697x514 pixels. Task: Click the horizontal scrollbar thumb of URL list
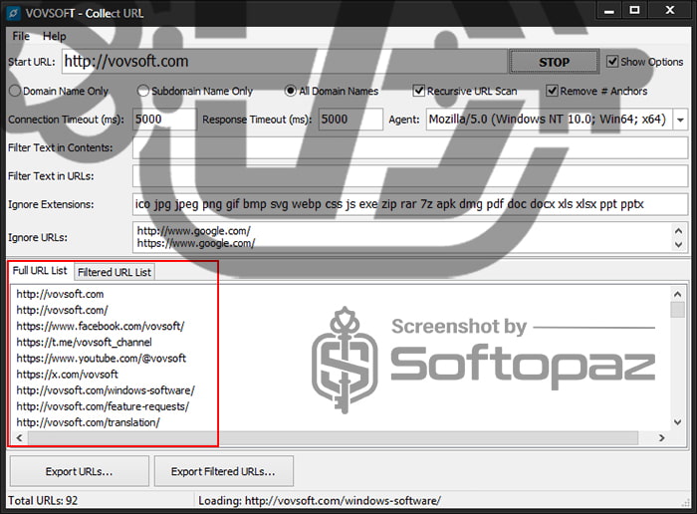[x=333, y=437]
